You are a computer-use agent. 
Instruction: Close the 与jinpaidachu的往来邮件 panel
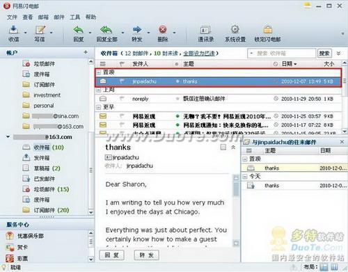pyautogui.click(x=342, y=142)
